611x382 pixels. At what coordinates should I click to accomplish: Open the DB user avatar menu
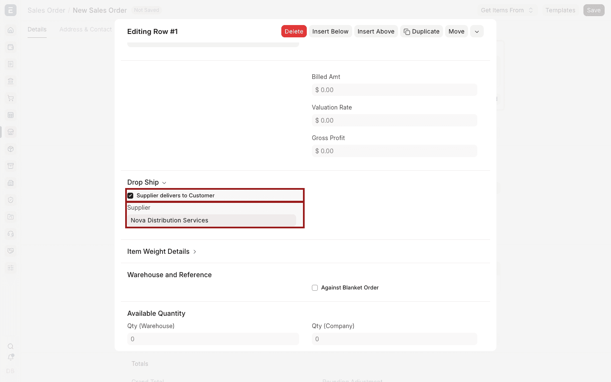pyautogui.click(x=11, y=371)
